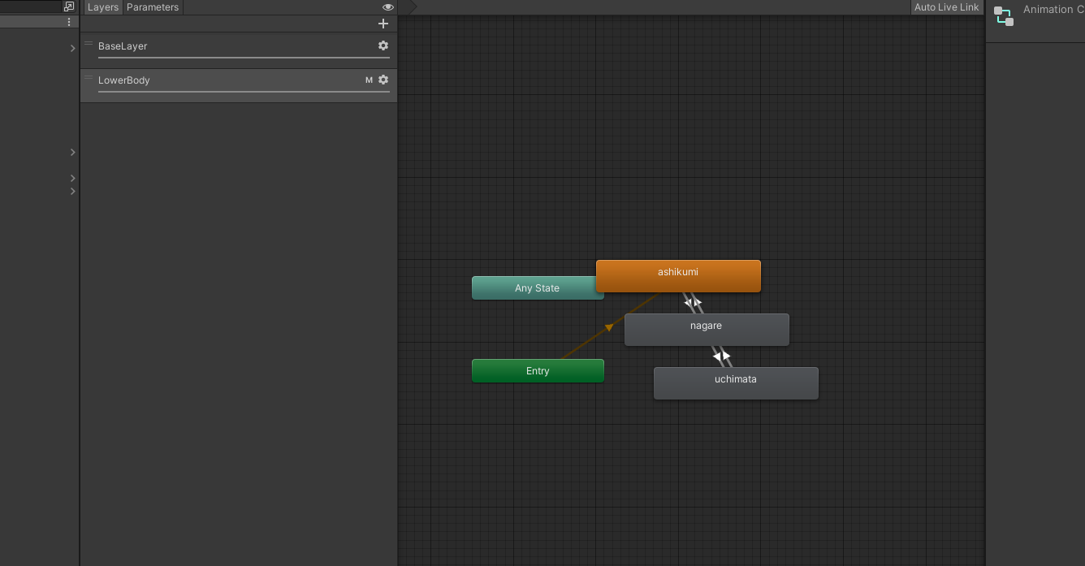Image resolution: width=1085 pixels, height=566 pixels.
Task: Select the uchimata state node
Action: point(736,383)
